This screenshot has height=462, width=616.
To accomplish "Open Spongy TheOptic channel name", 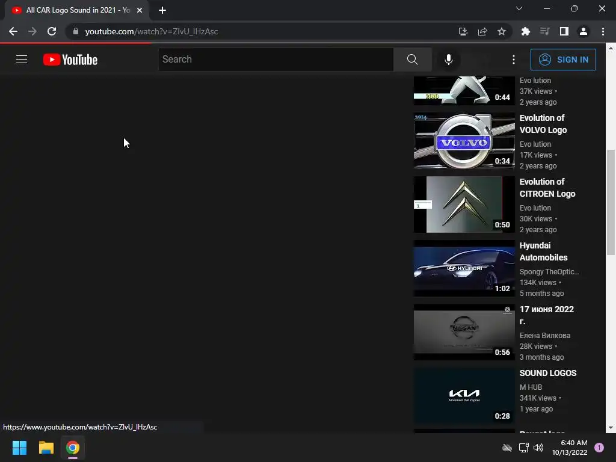I will pos(549,271).
